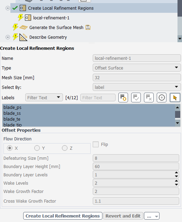
Task: Click the Describe Geometry triangle ruler icon
Action: coord(23,37)
